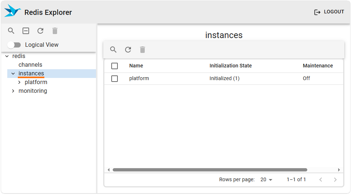Screen dimensions: 352x195
Task: Click the trash icon in the sidebar toolbar
Action: (x=55, y=31)
